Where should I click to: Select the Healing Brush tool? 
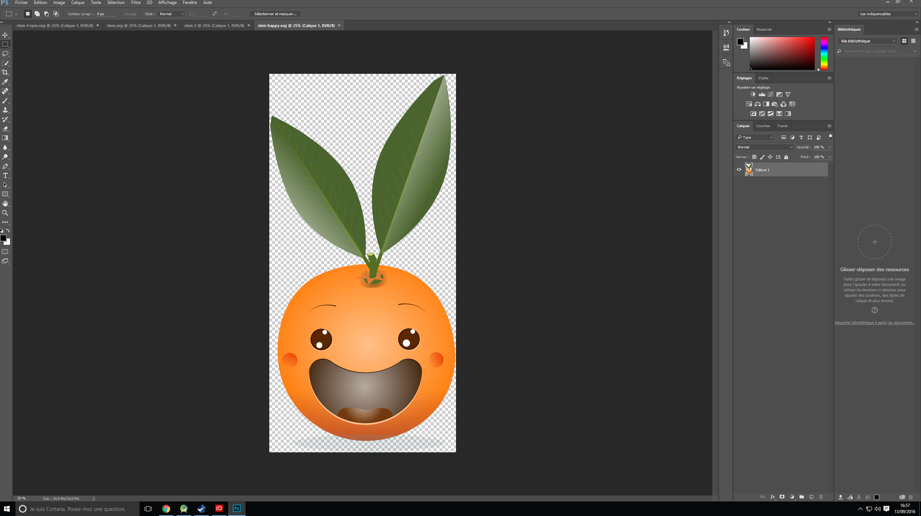(x=5, y=91)
